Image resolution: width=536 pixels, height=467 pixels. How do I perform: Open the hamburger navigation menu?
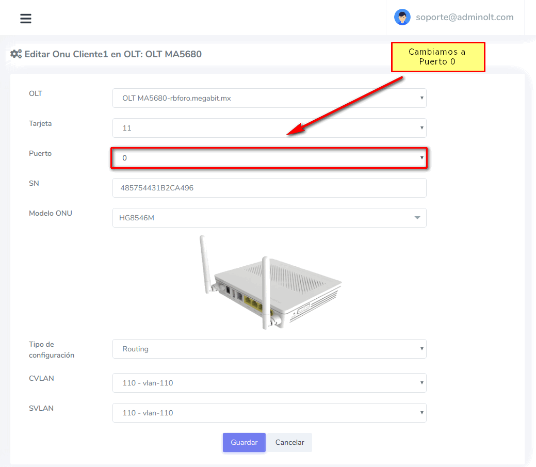(x=26, y=19)
